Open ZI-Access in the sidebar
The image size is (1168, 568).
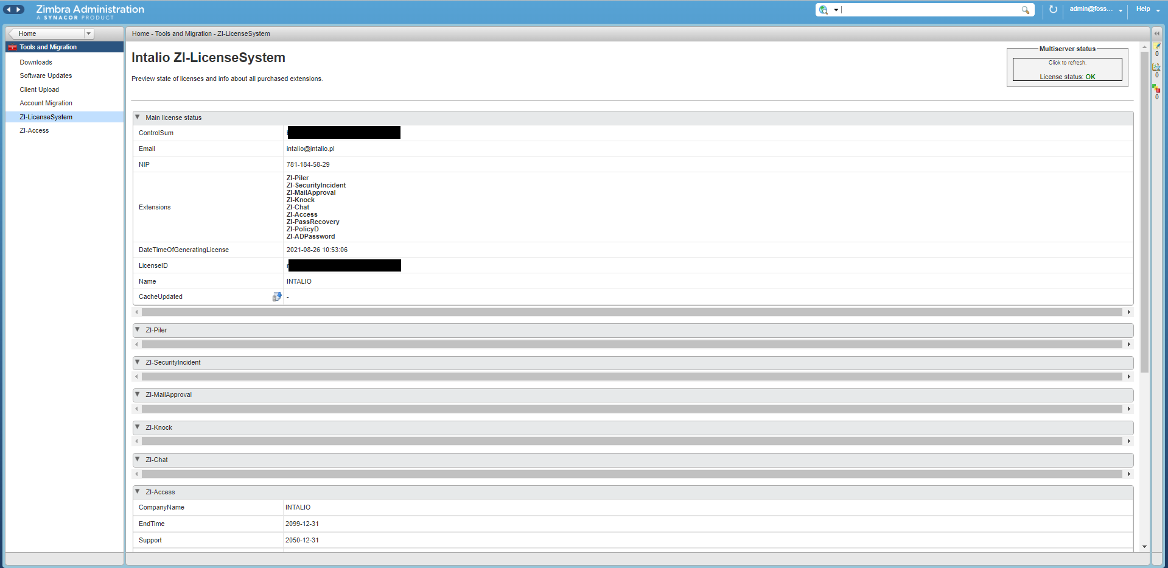[34, 130]
